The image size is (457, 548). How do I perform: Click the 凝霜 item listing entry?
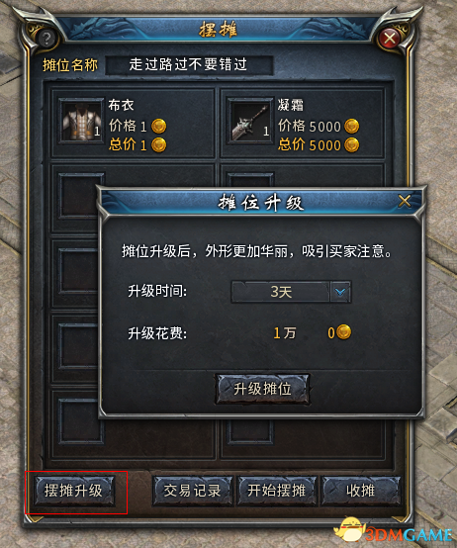(303, 123)
